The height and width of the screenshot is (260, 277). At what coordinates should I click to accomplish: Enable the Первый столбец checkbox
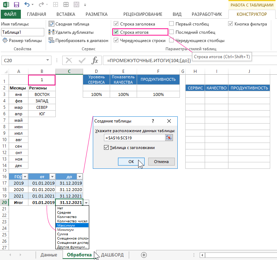[x=172, y=24]
